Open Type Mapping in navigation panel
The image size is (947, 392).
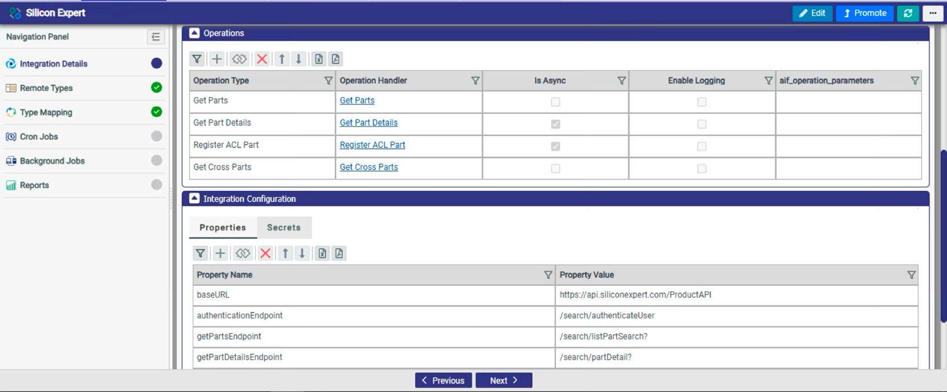point(84,112)
